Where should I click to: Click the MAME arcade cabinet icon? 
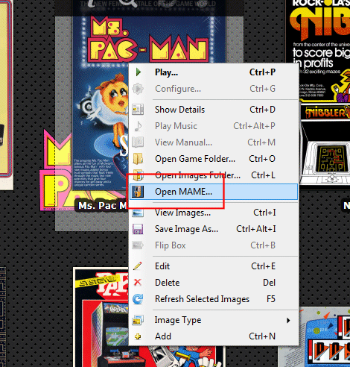[138, 192]
